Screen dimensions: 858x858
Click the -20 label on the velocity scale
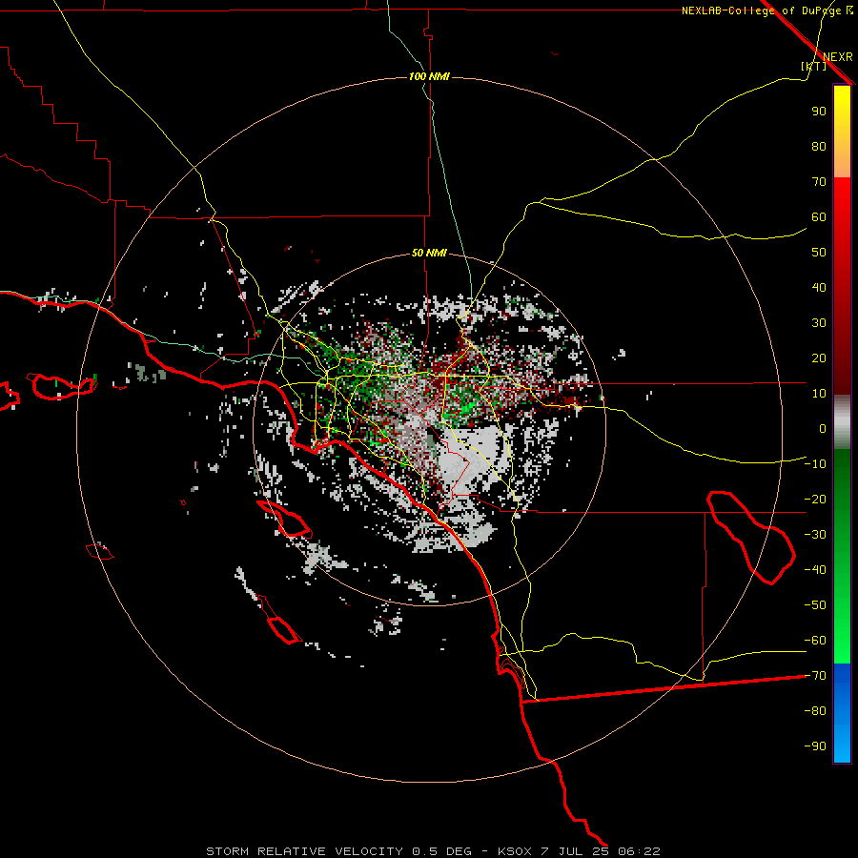(815, 499)
